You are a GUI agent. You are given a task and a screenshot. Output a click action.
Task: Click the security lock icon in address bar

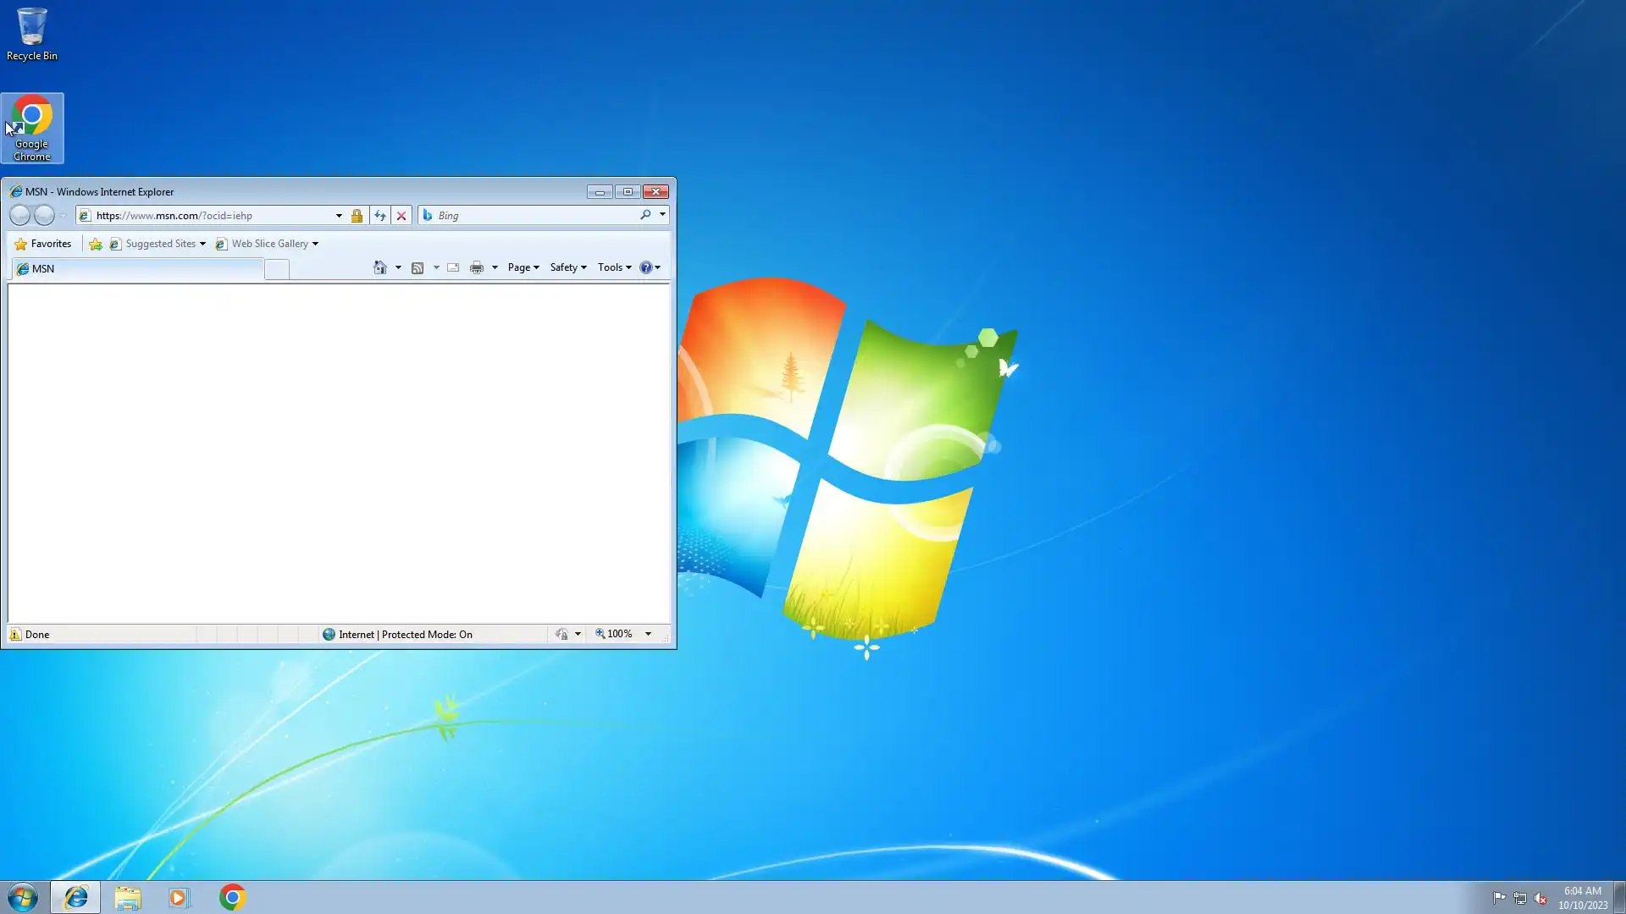357,216
